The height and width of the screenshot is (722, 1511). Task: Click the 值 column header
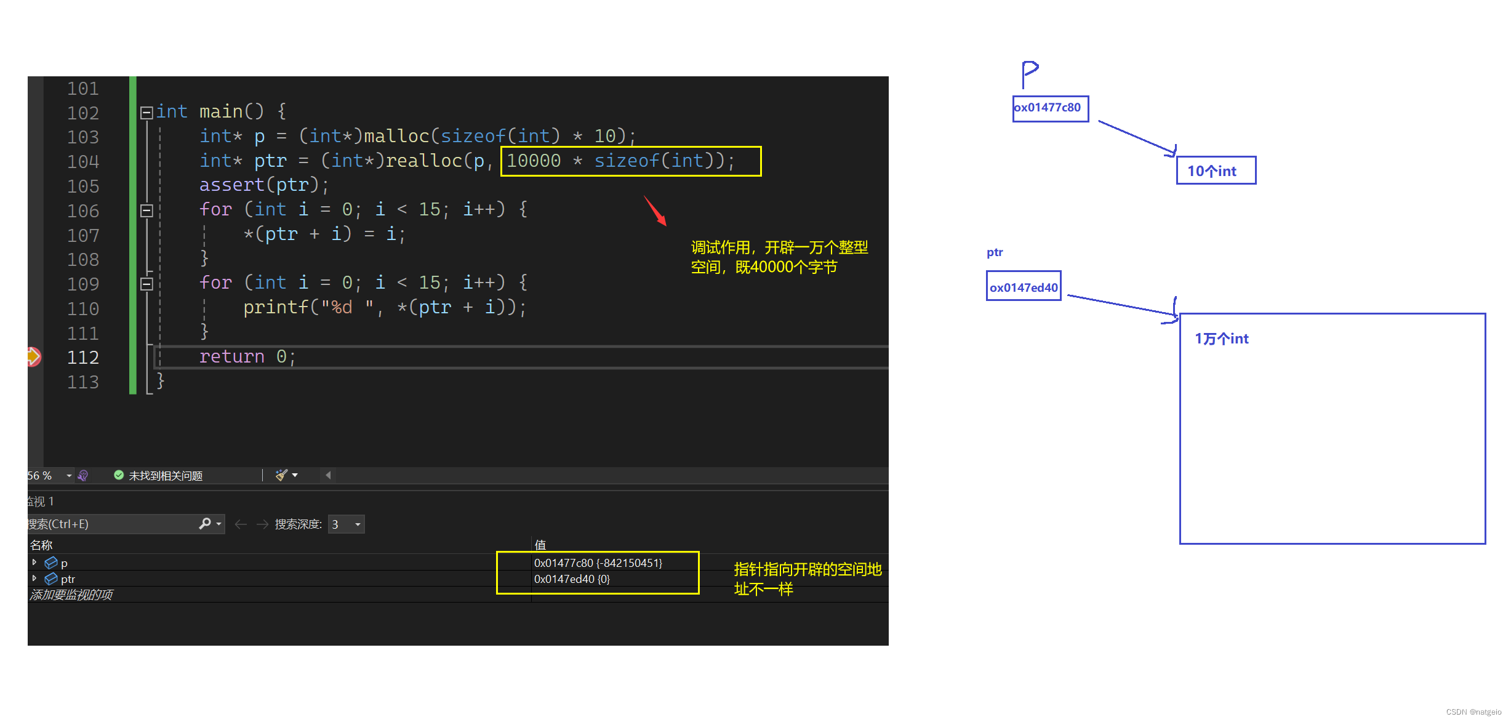point(540,545)
